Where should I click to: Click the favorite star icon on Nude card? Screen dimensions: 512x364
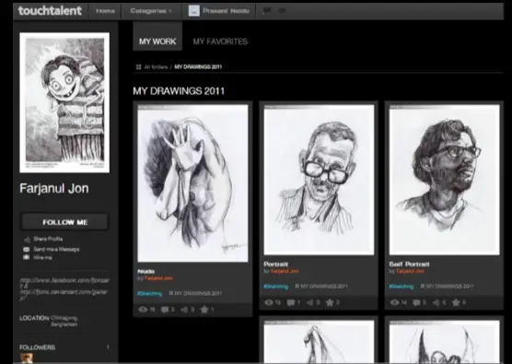tap(204, 310)
